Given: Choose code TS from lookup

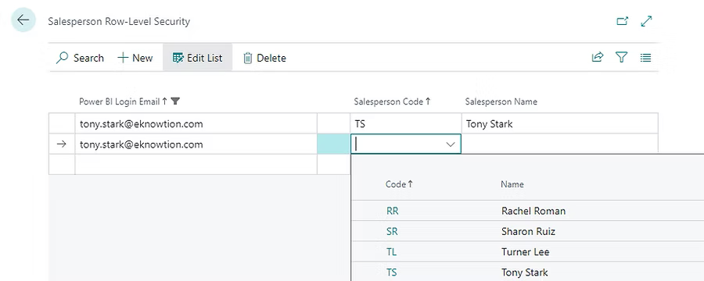Looking at the screenshot, I should [x=392, y=272].
